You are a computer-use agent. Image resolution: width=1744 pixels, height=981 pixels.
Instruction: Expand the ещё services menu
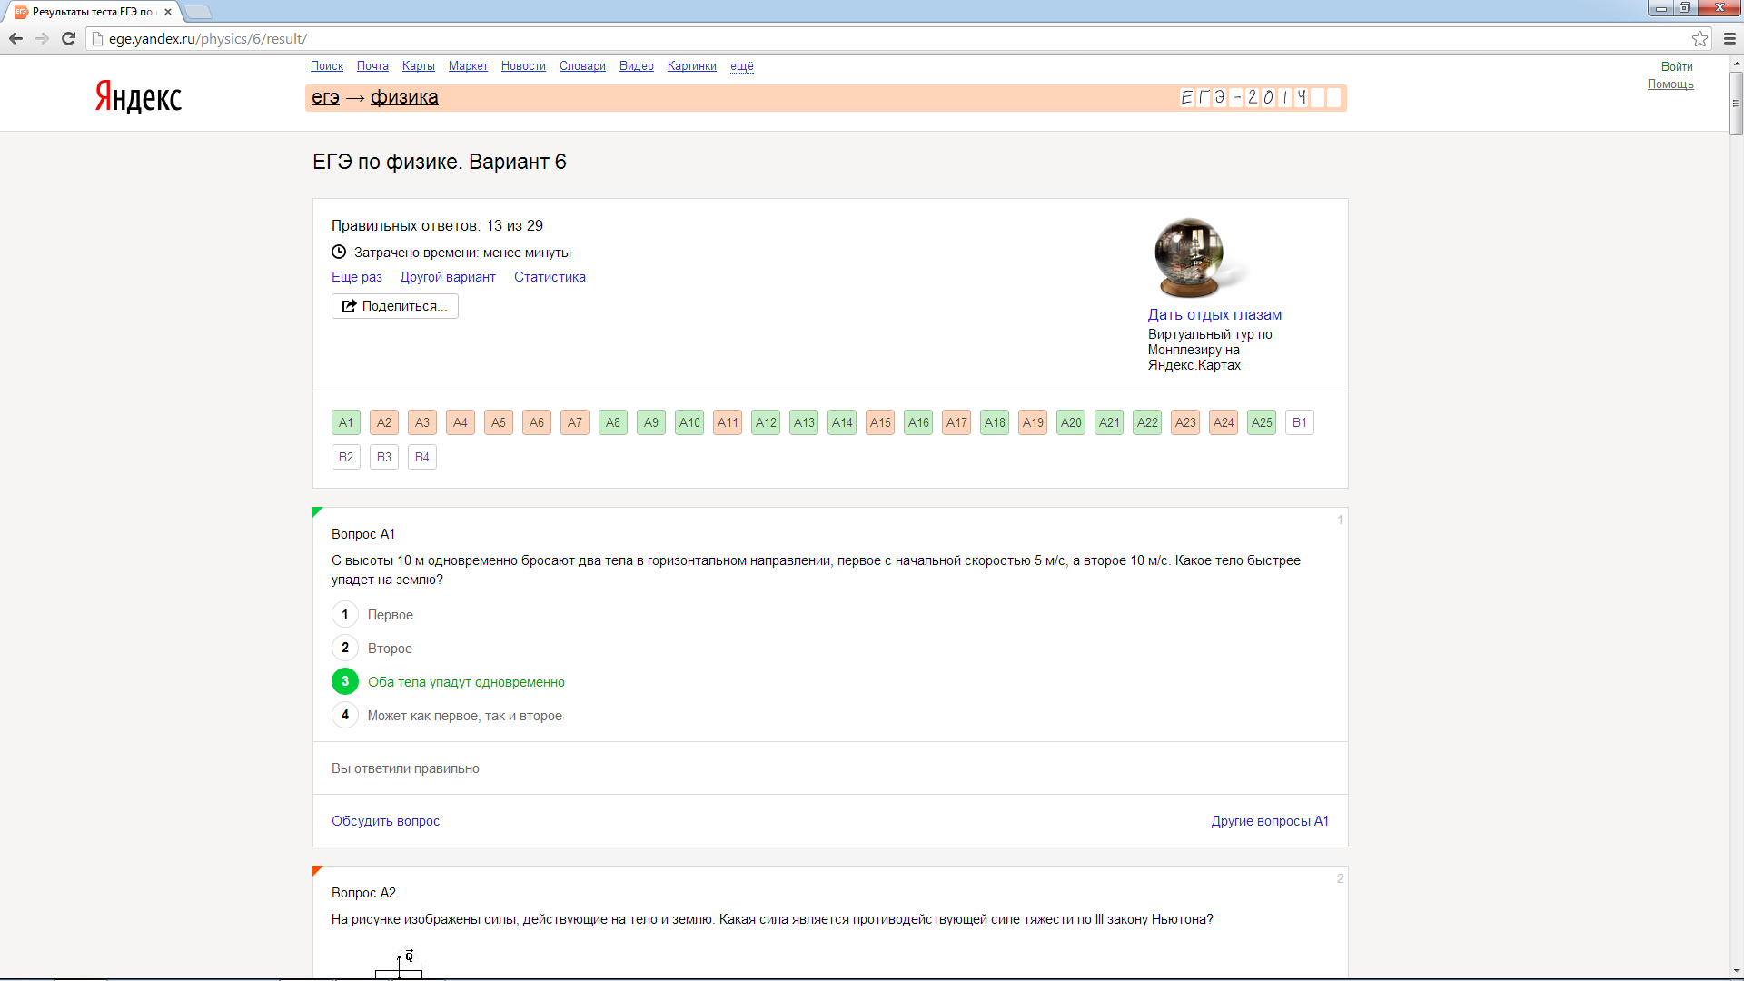click(742, 66)
